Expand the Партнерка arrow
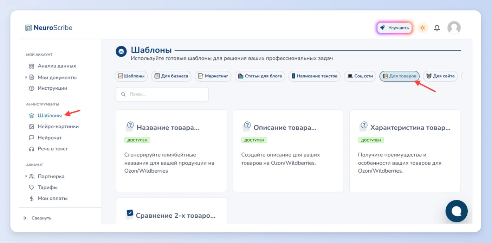Screen dimensions: 492x243 coord(26,176)
